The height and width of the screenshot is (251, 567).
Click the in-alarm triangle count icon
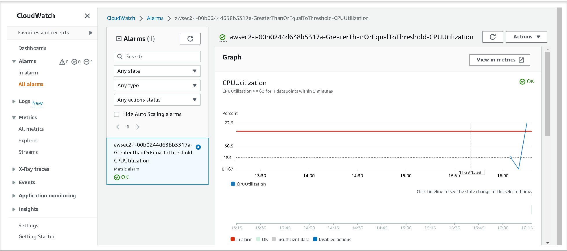[62, 62]
